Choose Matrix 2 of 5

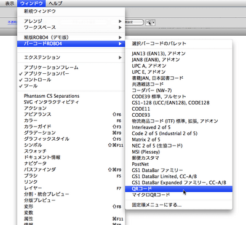pyautogui.click(x=179, y=140)
